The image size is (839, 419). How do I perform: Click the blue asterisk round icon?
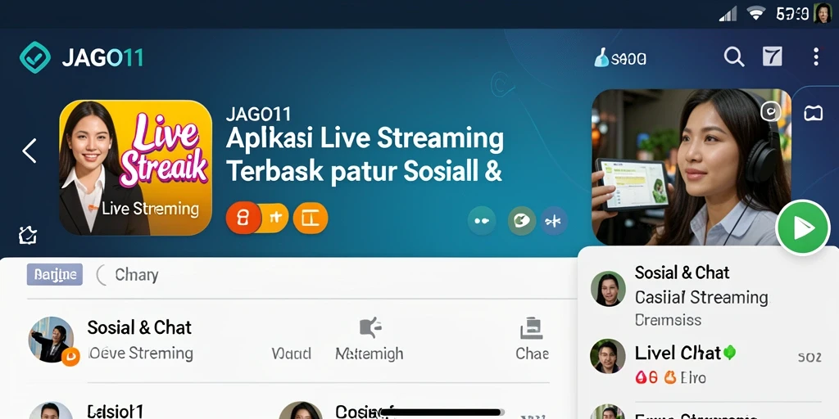[554, 221]
